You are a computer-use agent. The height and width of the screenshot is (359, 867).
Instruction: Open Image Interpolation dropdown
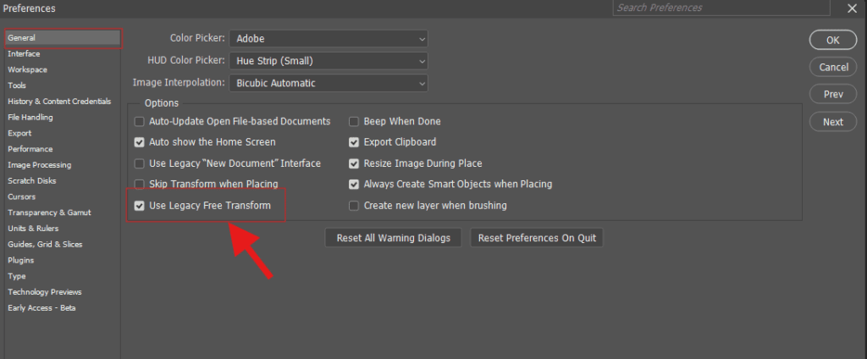coord(328,83)
